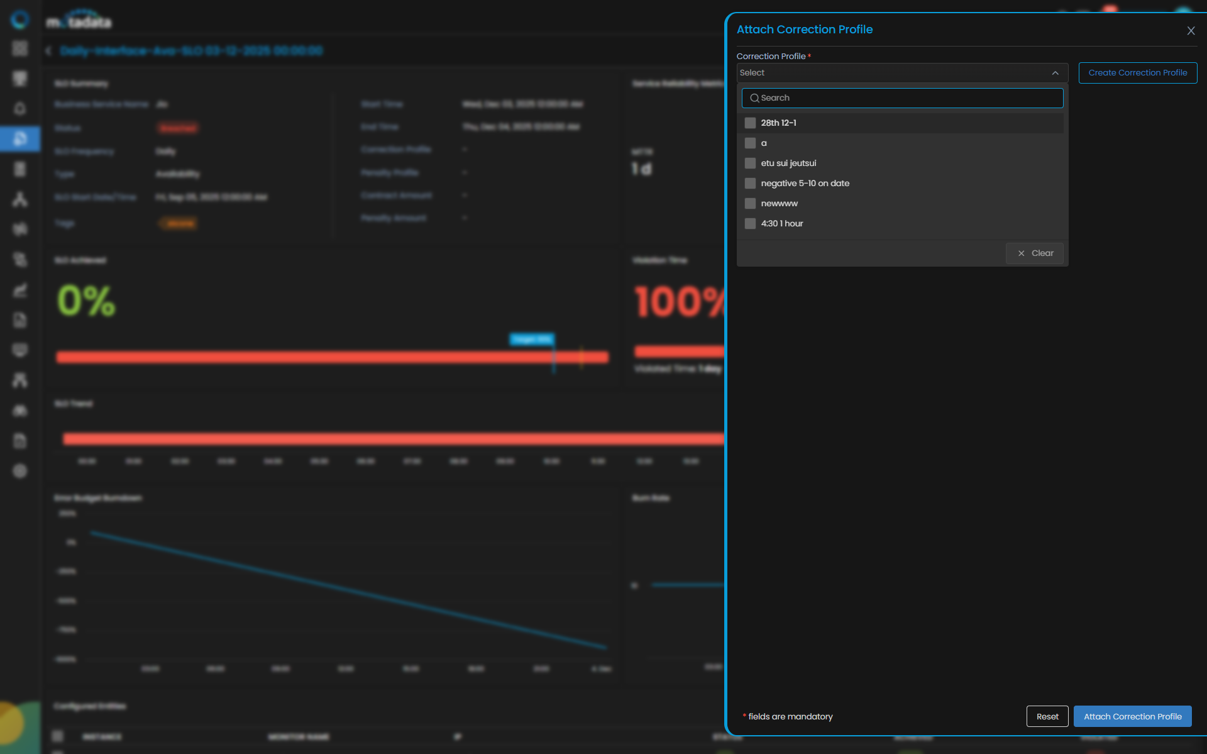Screen dimensions: 1207x754
Task: Check the '4:30 1 hour' profile
Action: pos(750,224)
